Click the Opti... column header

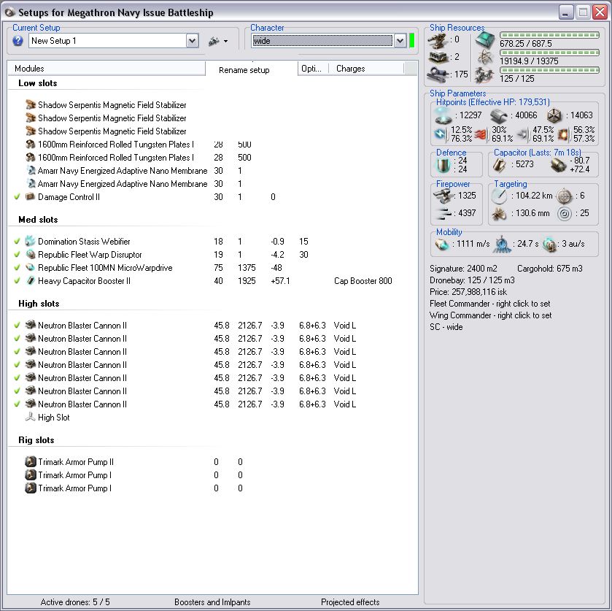313,69
